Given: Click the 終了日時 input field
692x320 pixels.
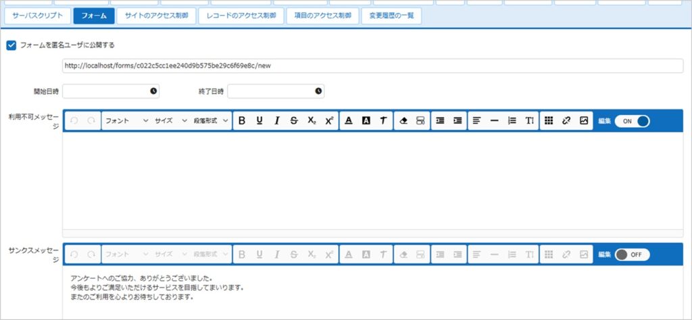Looking at the screenshot, I should 270,91.
